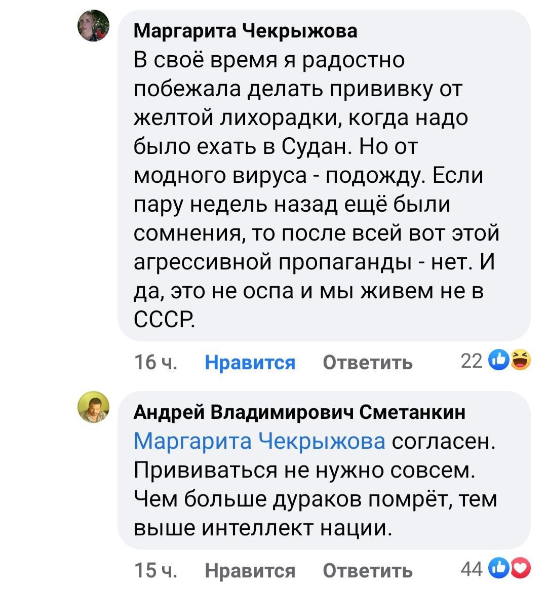Click the 15 ч. timestamp
The image size is (547, 589).
point(156,571)
